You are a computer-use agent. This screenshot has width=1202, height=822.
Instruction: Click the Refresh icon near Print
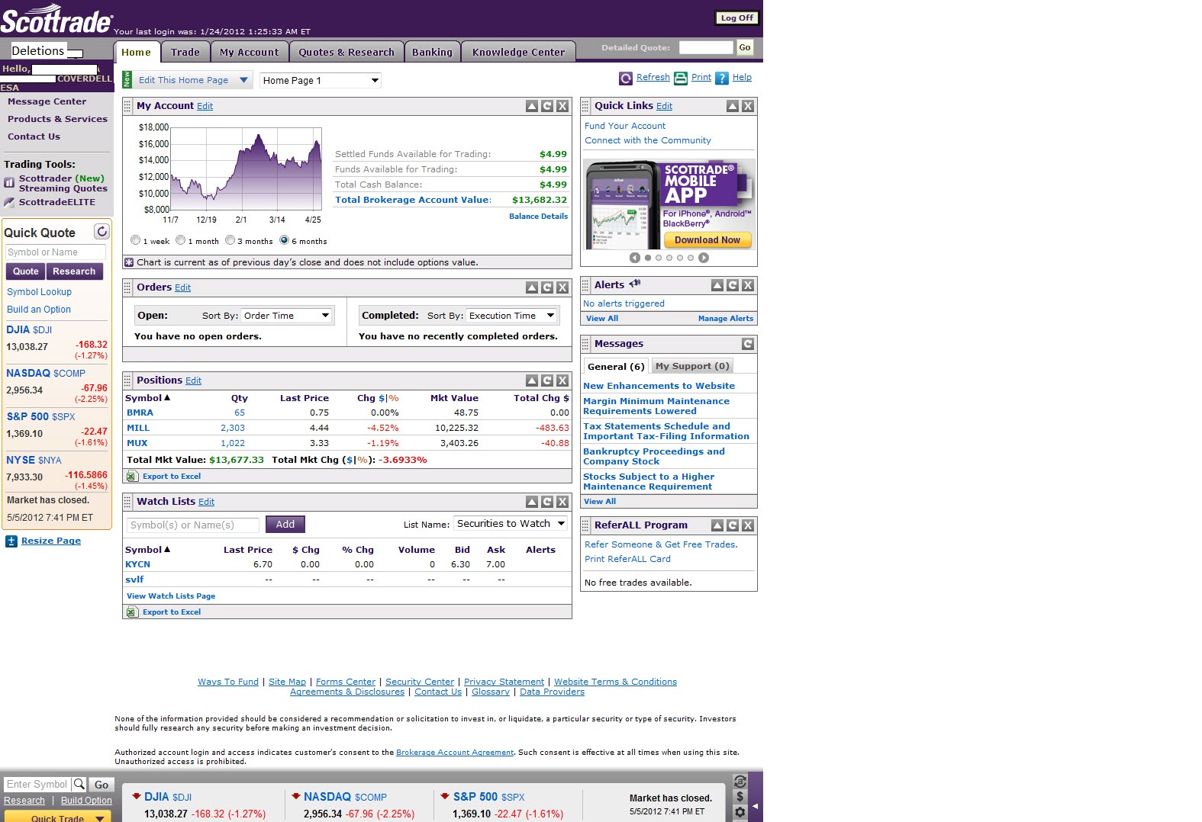pos(626,78)
